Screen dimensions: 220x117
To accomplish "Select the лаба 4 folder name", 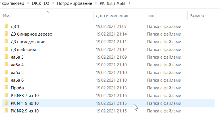I will 17,65.
